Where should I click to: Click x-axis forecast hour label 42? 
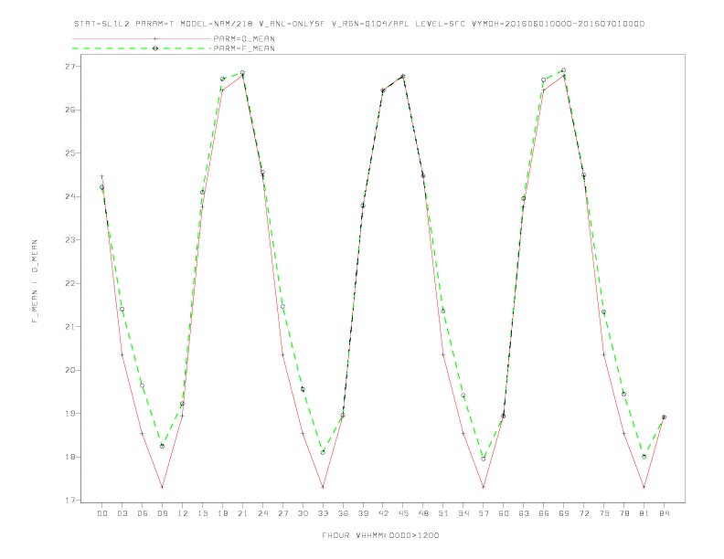(383, 513)
